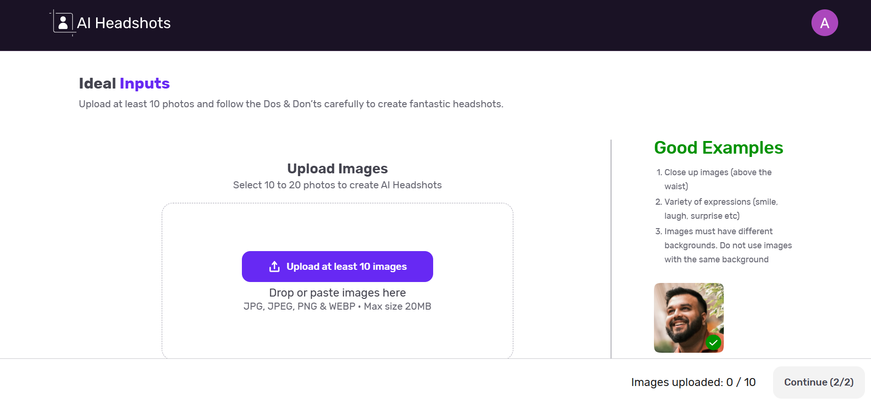Select the "Images must have different backgrounds" item
The image size is (871, 401).
(x=728, y=245)
